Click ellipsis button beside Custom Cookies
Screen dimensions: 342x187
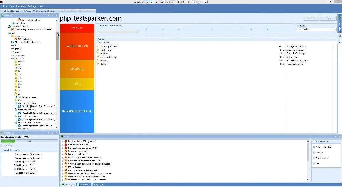coord(334,29)
